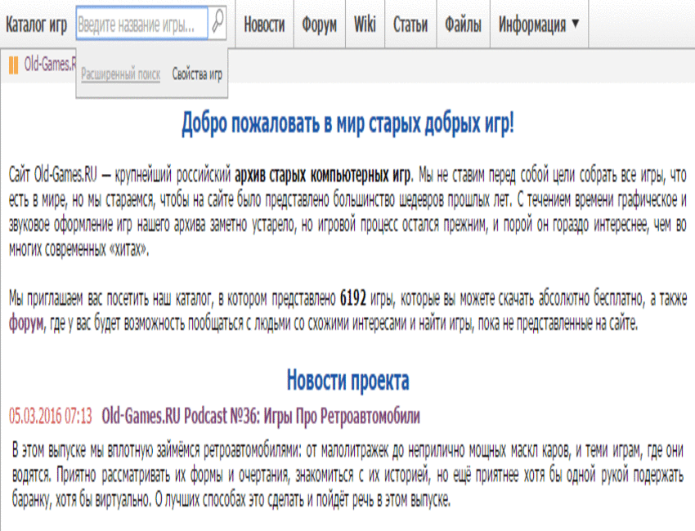Click the search magnifier icon
695x531 pixels.
coord(216,25)
